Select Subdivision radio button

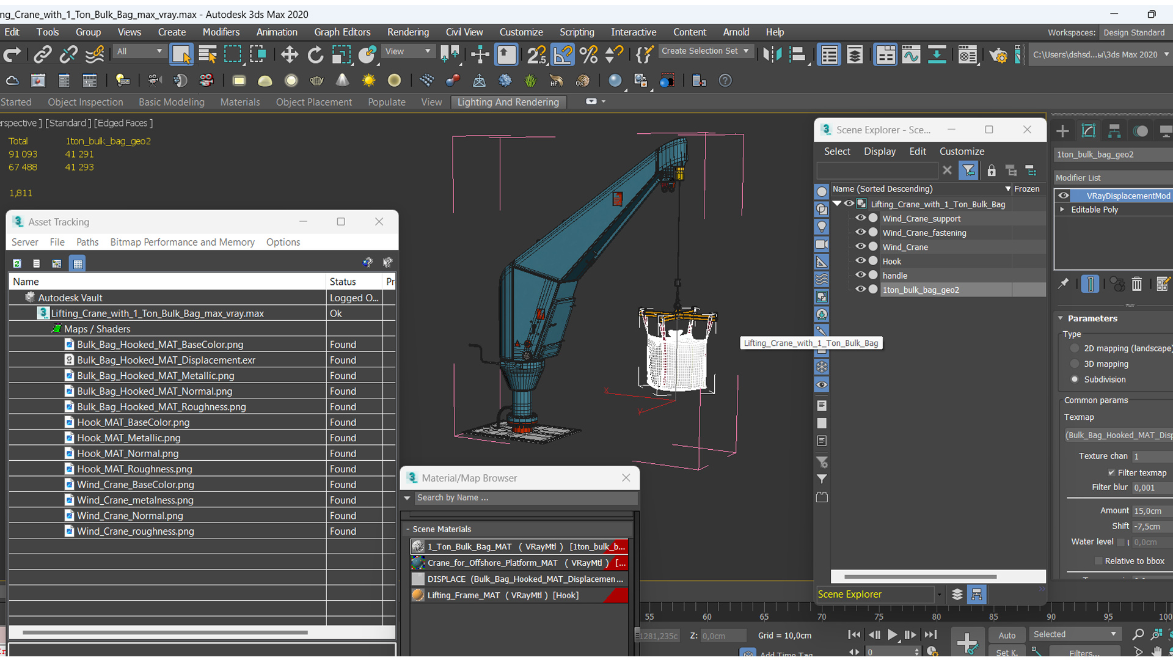click(x=1075, y=380)
